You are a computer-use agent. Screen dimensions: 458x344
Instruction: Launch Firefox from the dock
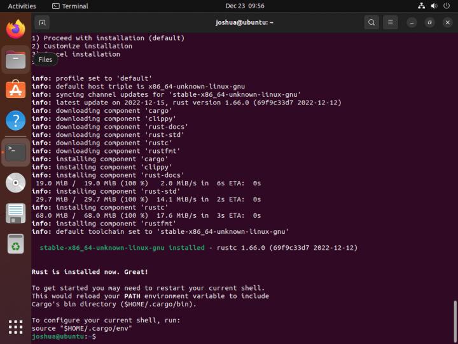coord(15,29)
